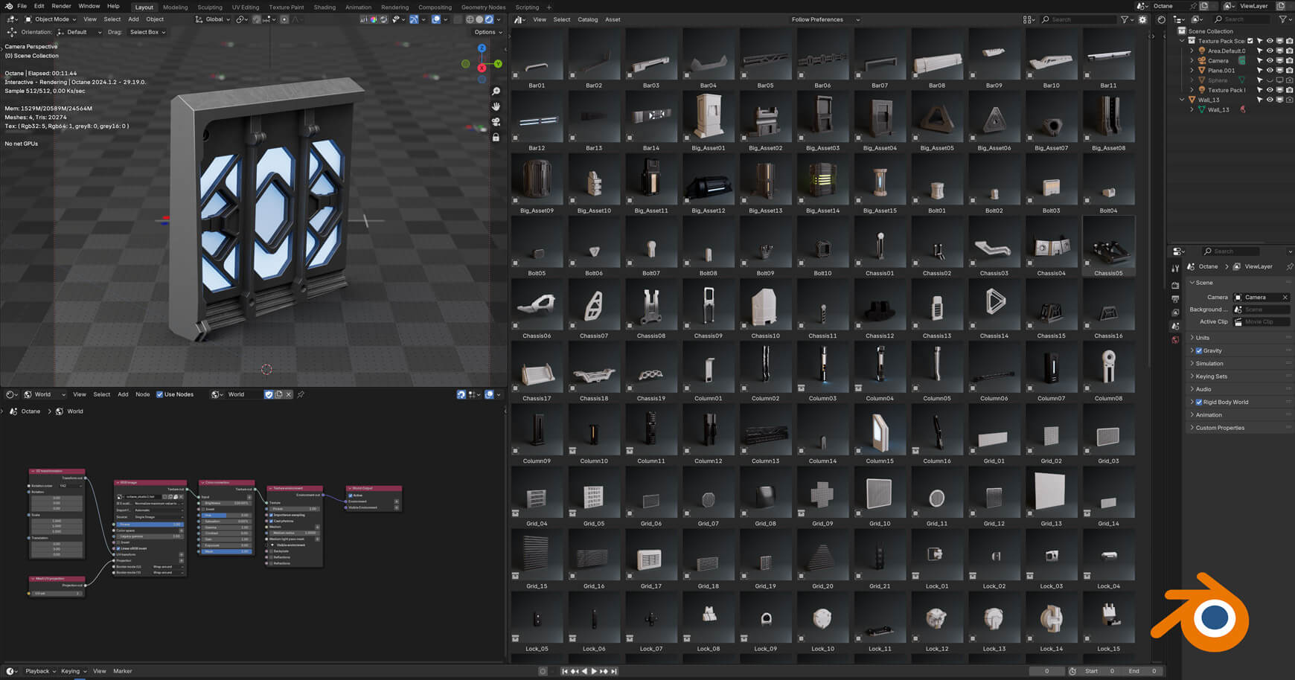The image size is (1295, 680).
Task: Open the Catalog menu in the asset browser
Action: 588,19
